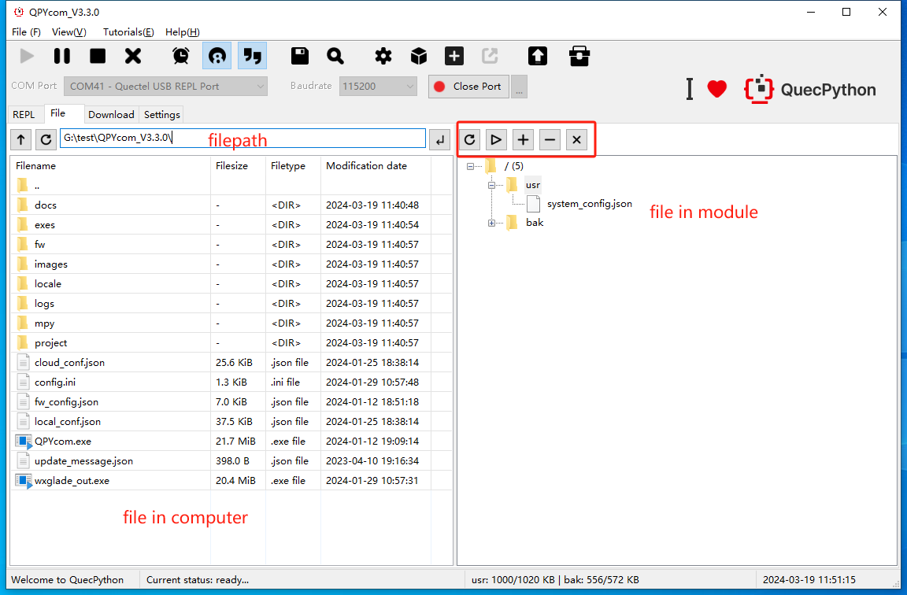Switch to the Download tab
The width and height of the screenshot is (907, 595).
[x=111, y=114]
